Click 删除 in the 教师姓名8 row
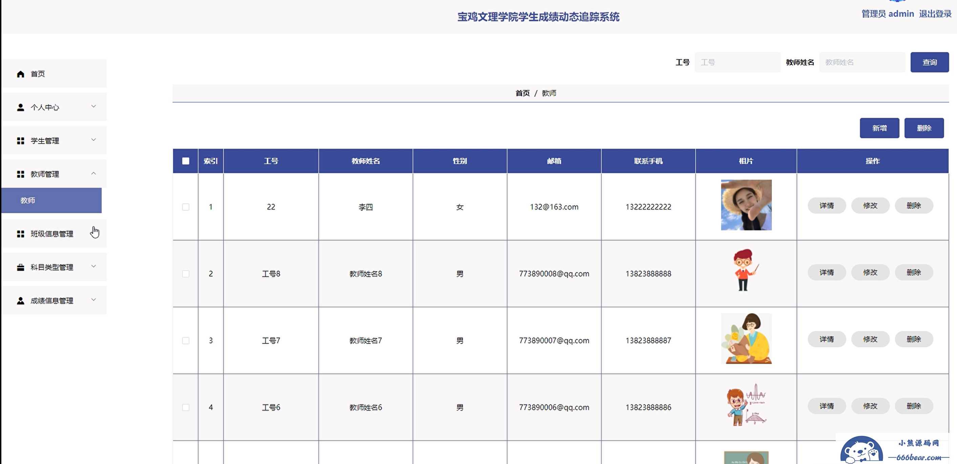This screenshot has width=957, height=464. point(914,272)
